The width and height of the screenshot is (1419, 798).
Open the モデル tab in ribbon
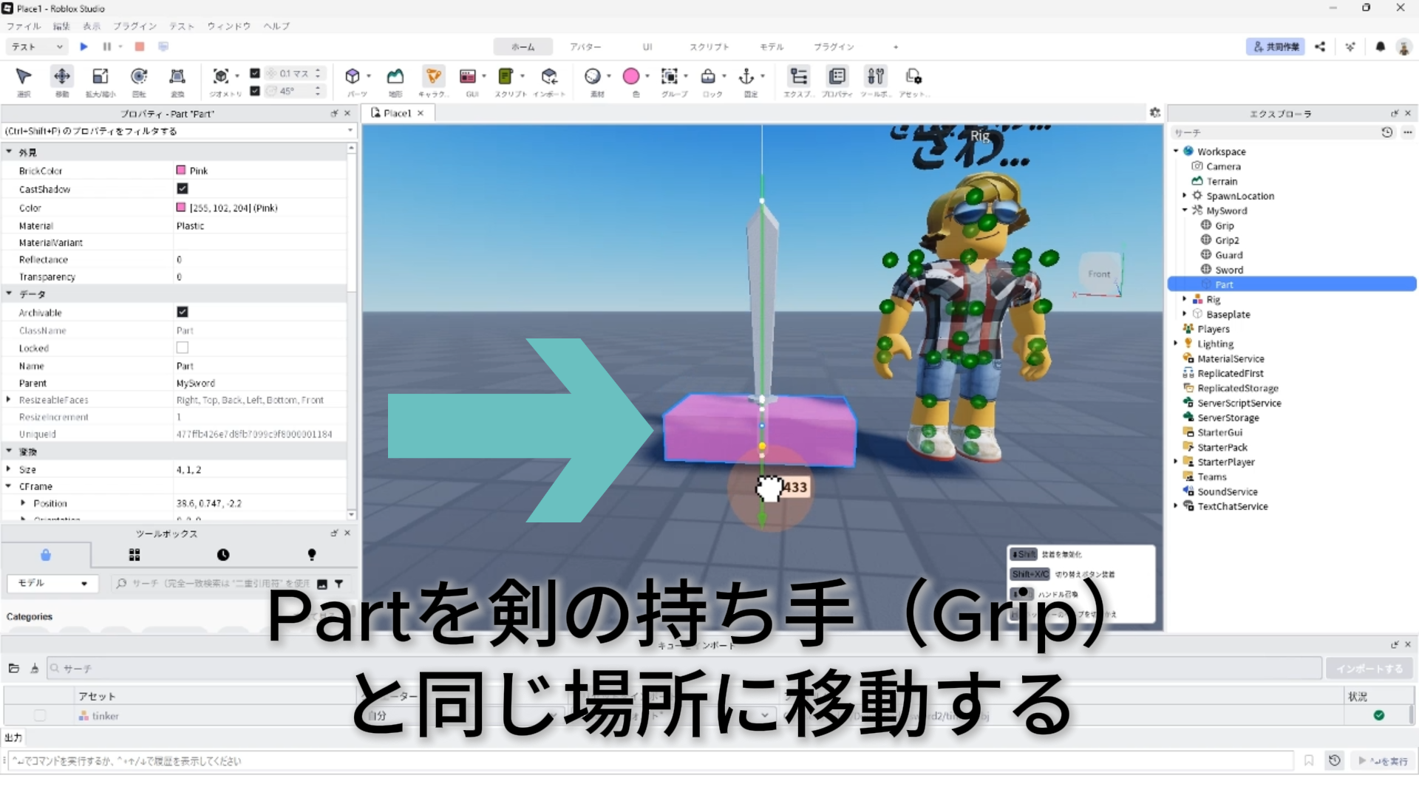(772, 47)
